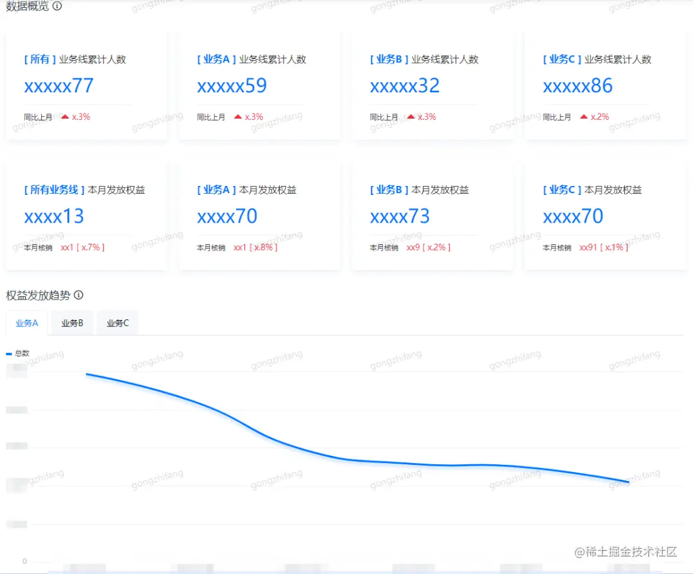Click the xx1 [ x.8% ] redemption figure
The height and width of the screenshot is (574, 693).
(x=255, y=248)
